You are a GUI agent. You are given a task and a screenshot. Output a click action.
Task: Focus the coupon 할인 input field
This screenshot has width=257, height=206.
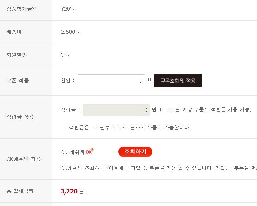pos(111,81)
